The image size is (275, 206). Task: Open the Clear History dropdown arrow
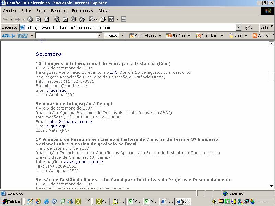coord(159,36)
